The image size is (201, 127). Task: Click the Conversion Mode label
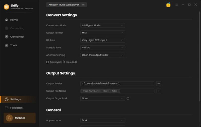click(x=56, y=25)
